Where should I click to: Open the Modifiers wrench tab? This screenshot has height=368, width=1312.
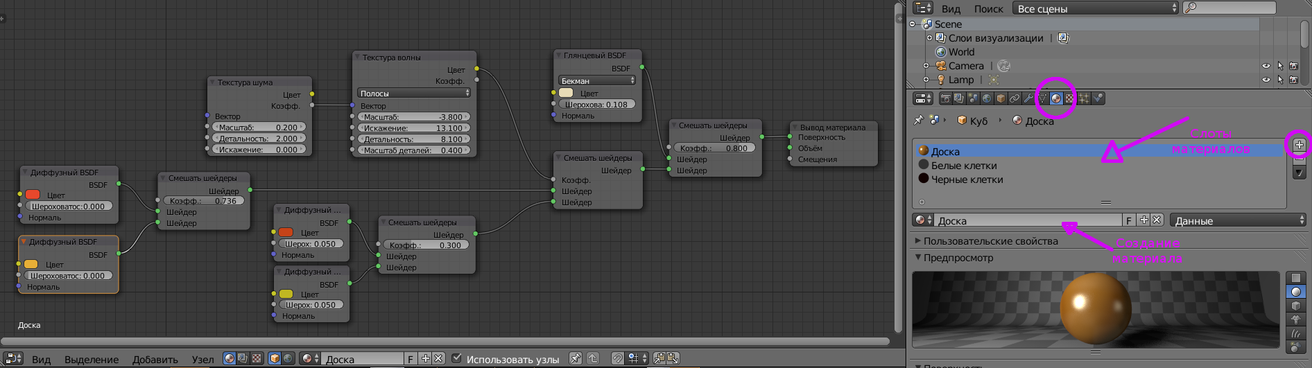(x=1028, y=98)
